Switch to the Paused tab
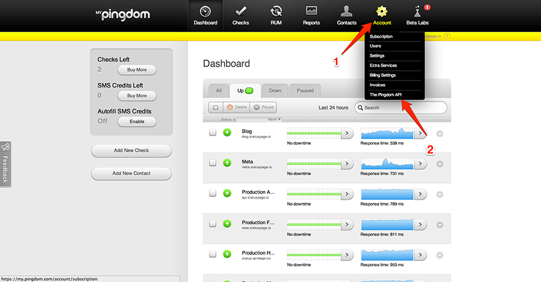Screen dimensions: 541x282 pos(305,91)
